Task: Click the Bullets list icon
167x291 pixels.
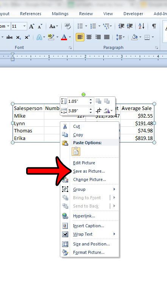Action: (x=80, y=26)
